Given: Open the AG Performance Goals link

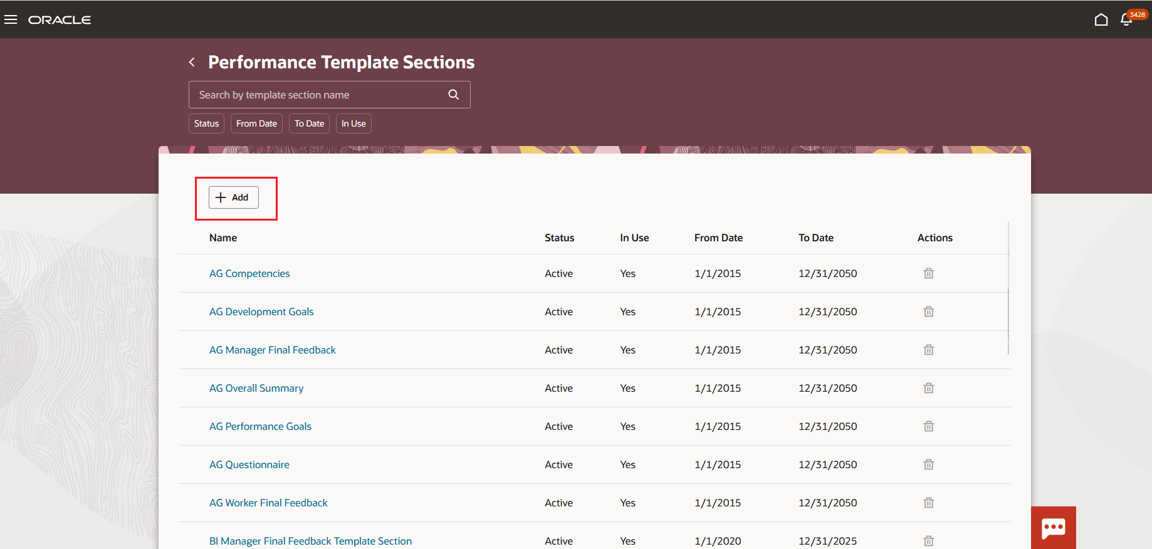Looking at the screenshot, I should (260, 426).
